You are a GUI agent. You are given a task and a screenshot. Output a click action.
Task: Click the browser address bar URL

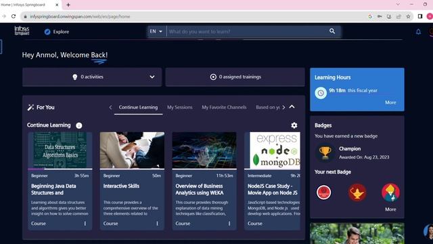click(x=80, y=16)
